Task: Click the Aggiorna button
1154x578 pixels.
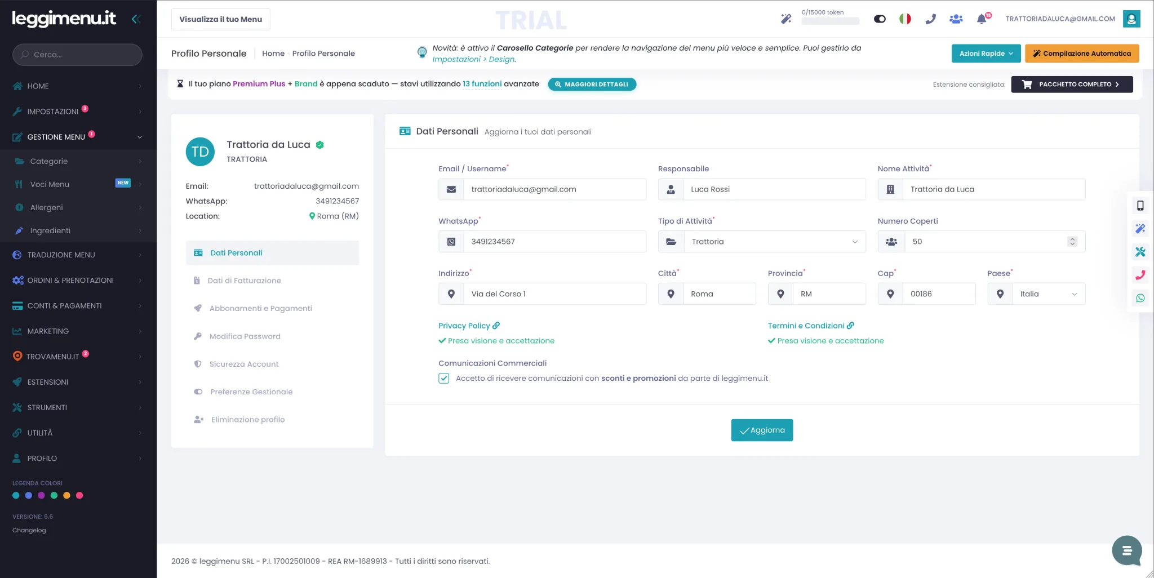Action: [762, 430]
